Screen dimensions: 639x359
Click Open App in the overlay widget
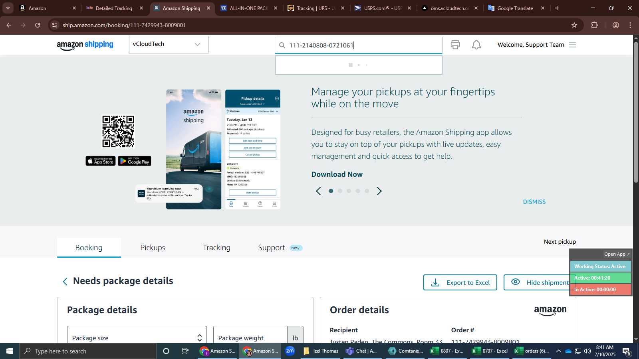[617, 254]
